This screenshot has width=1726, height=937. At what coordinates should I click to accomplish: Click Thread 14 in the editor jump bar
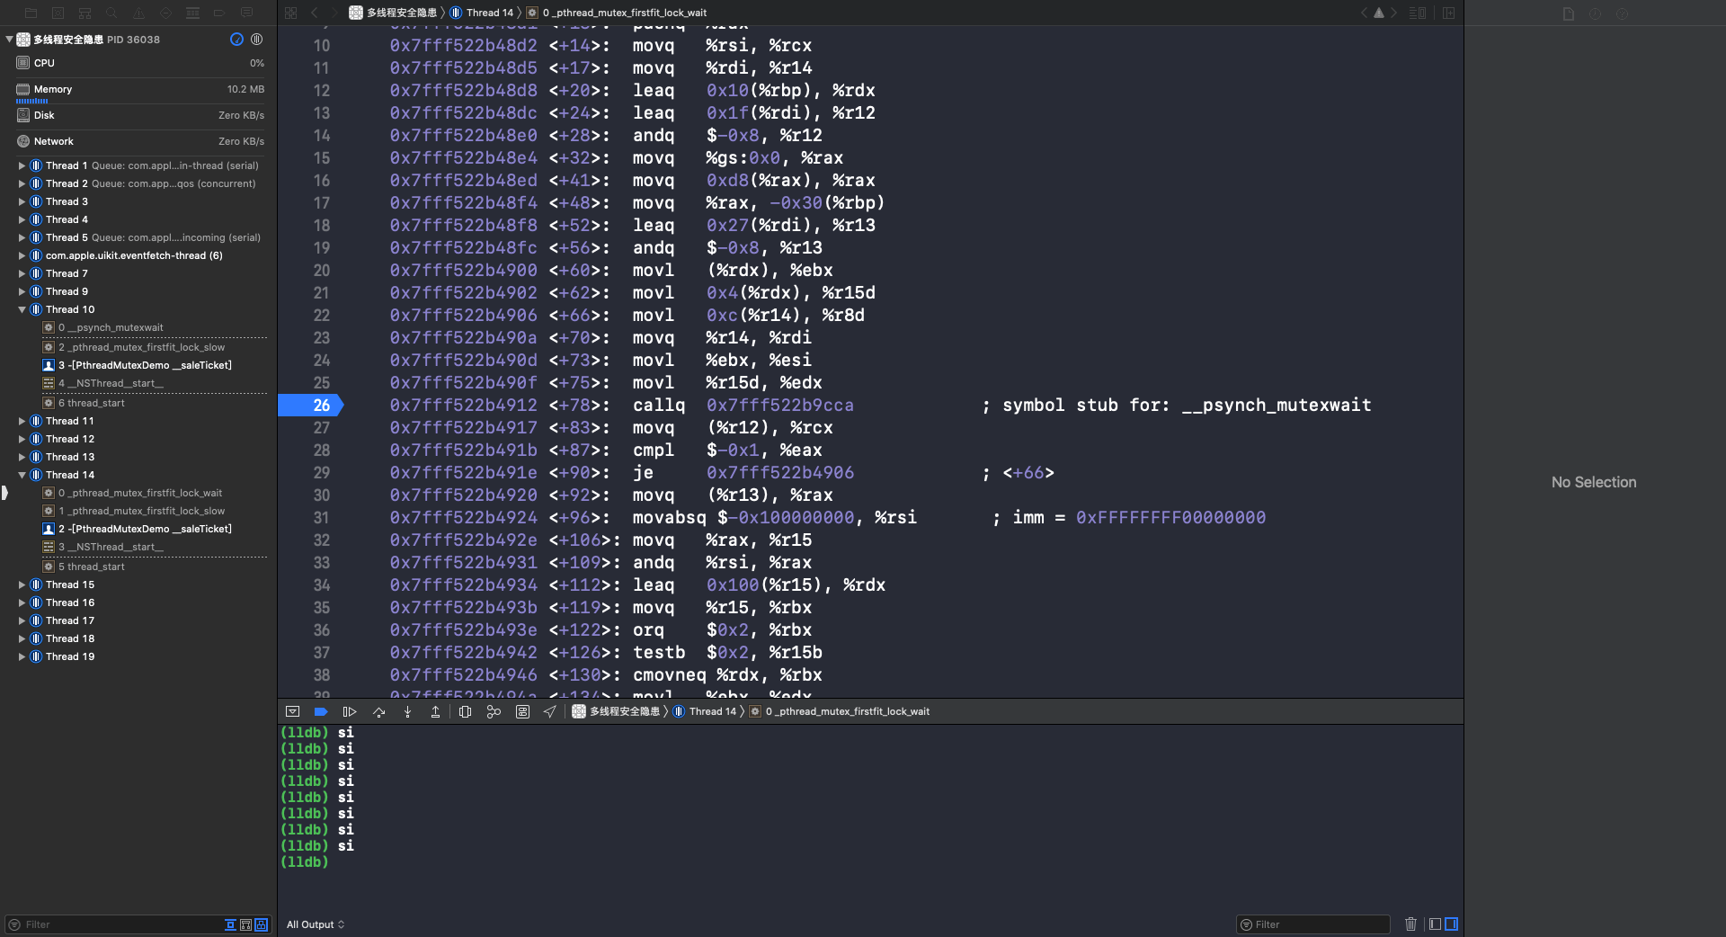pos(481,13)
